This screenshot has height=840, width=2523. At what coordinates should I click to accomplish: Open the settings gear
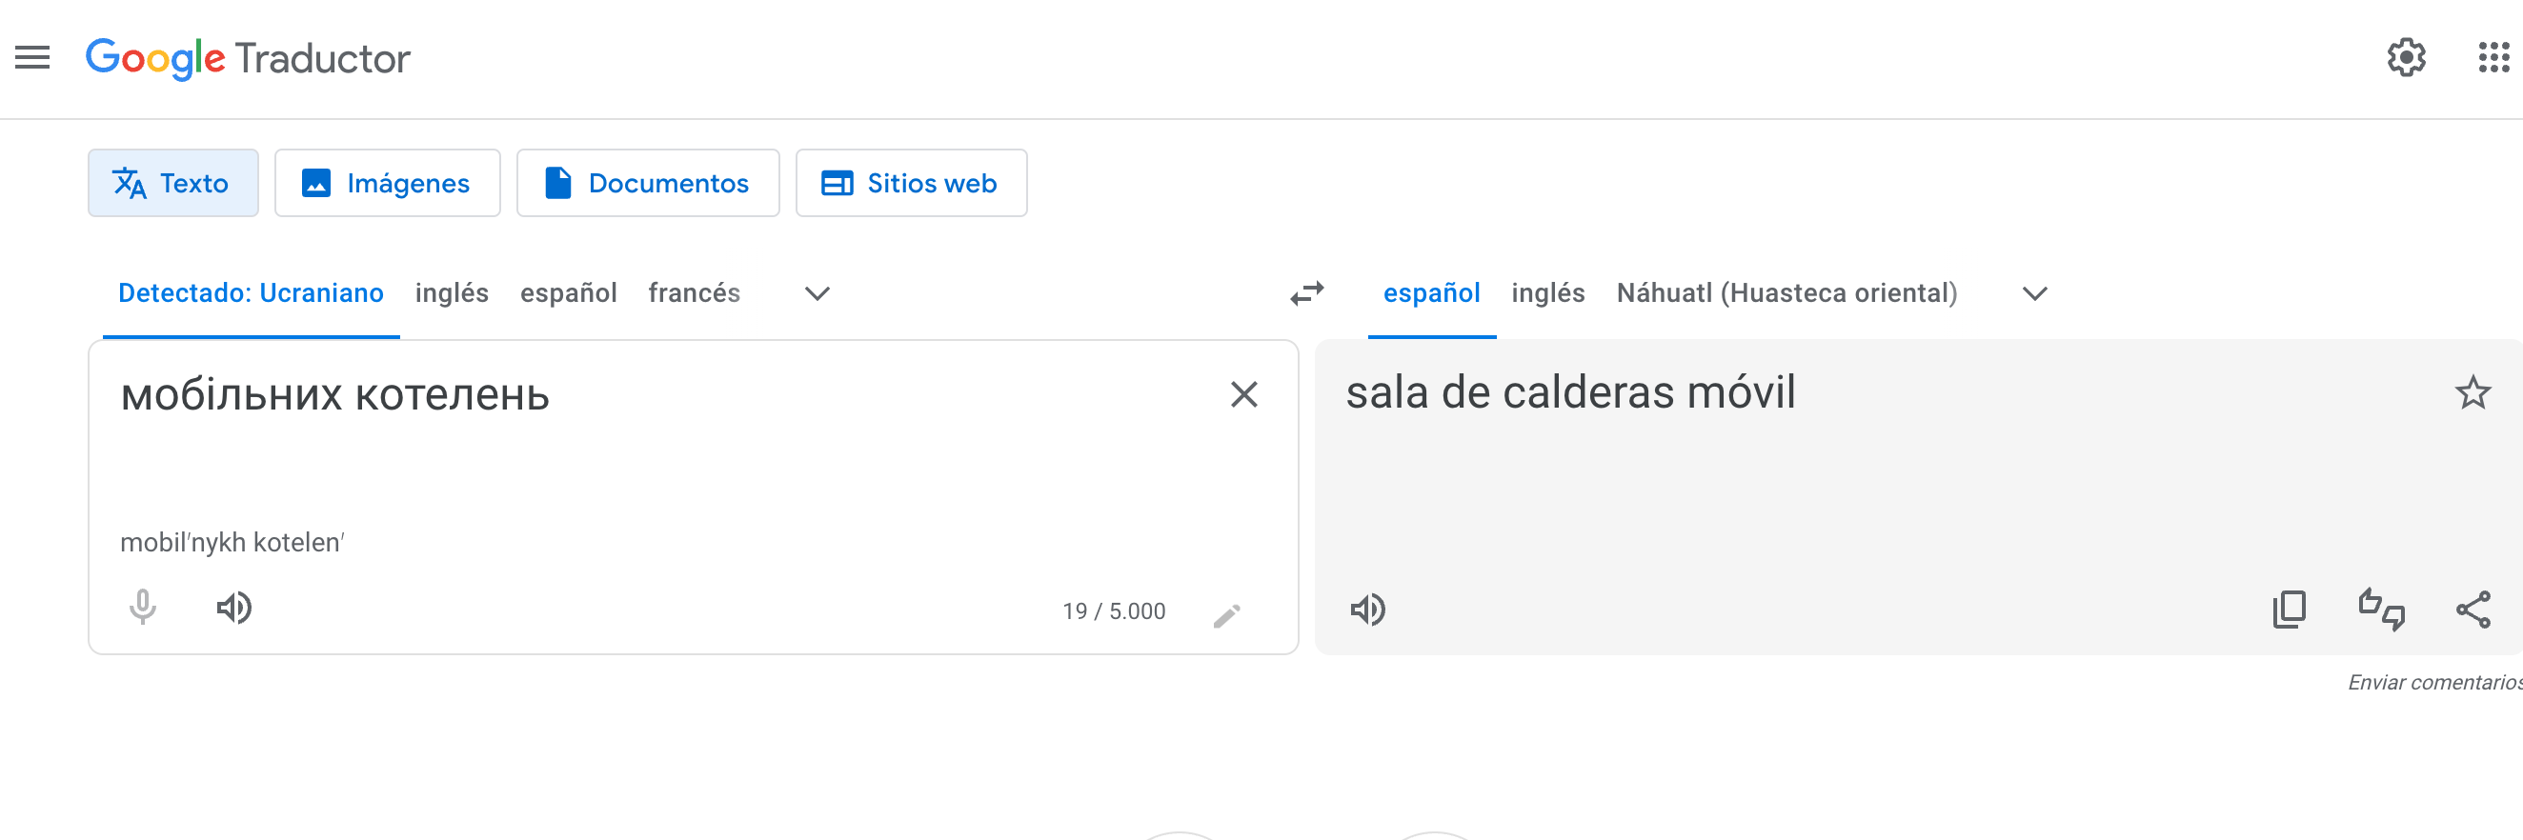tap(2406, 58)
